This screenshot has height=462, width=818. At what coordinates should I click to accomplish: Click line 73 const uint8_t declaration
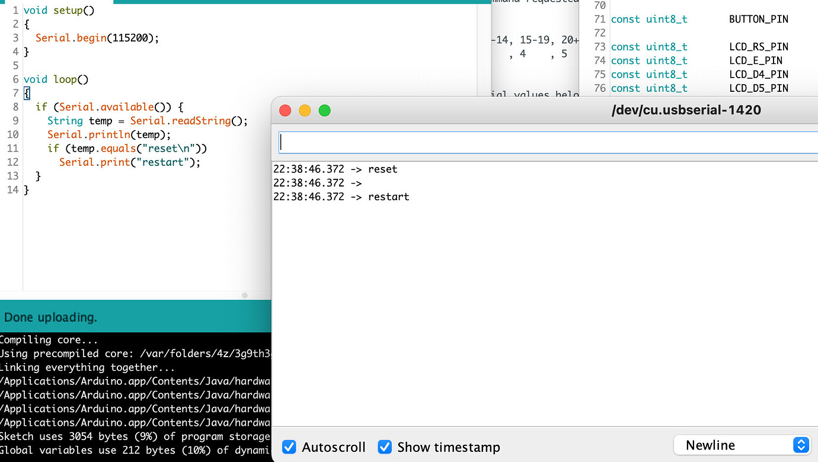point(650,46)
